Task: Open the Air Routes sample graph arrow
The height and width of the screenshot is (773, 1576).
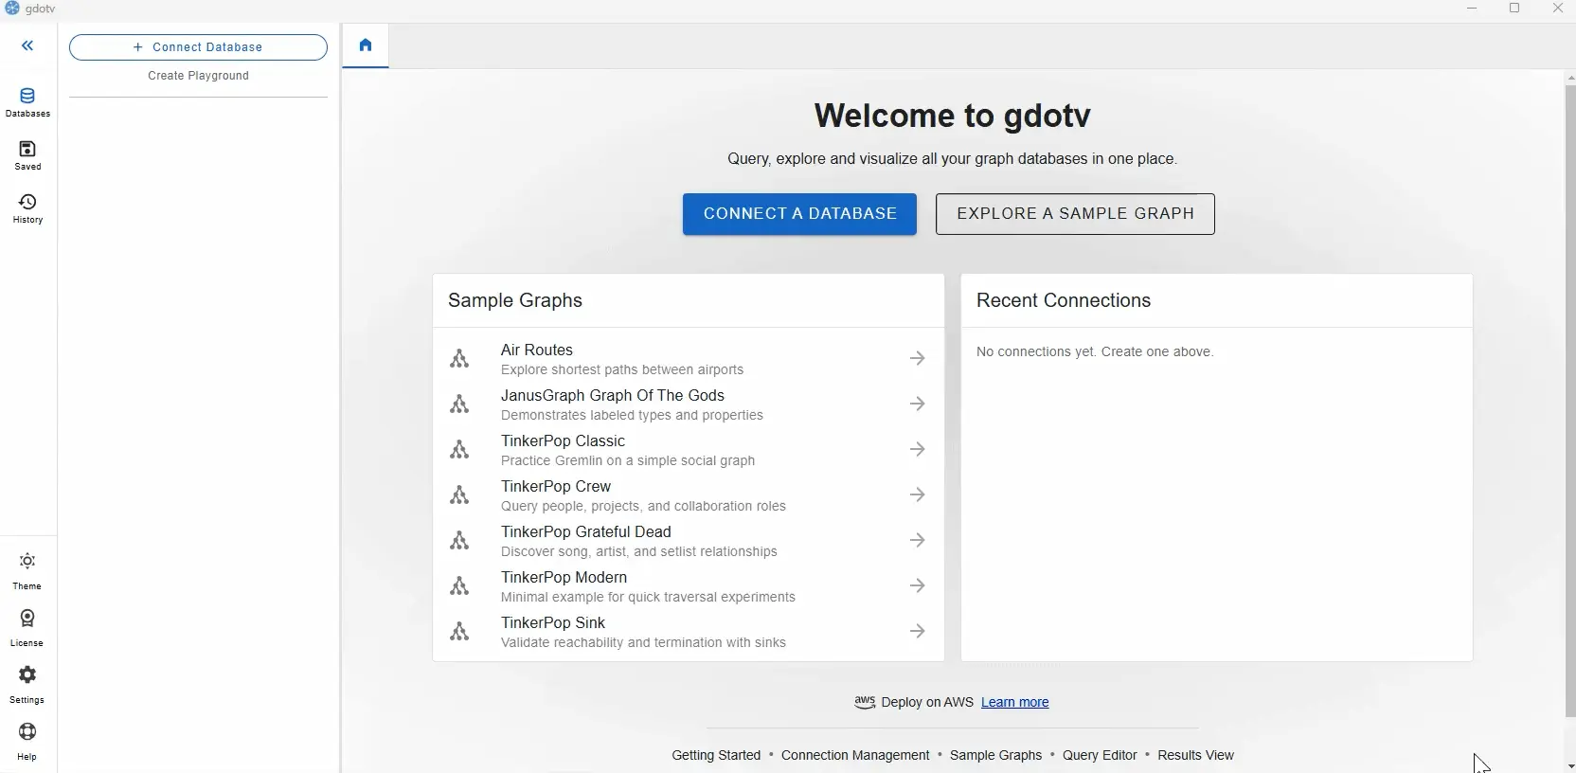Action: pyautogui.click(x=918, y=359)
